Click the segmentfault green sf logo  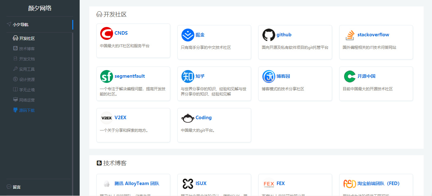coord(106,76)
